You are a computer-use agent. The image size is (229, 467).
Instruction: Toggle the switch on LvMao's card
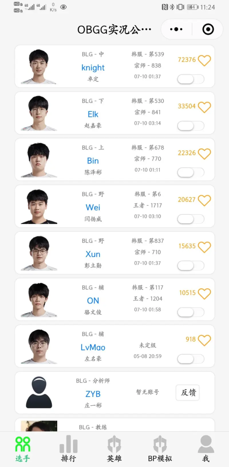coord(191,358)
